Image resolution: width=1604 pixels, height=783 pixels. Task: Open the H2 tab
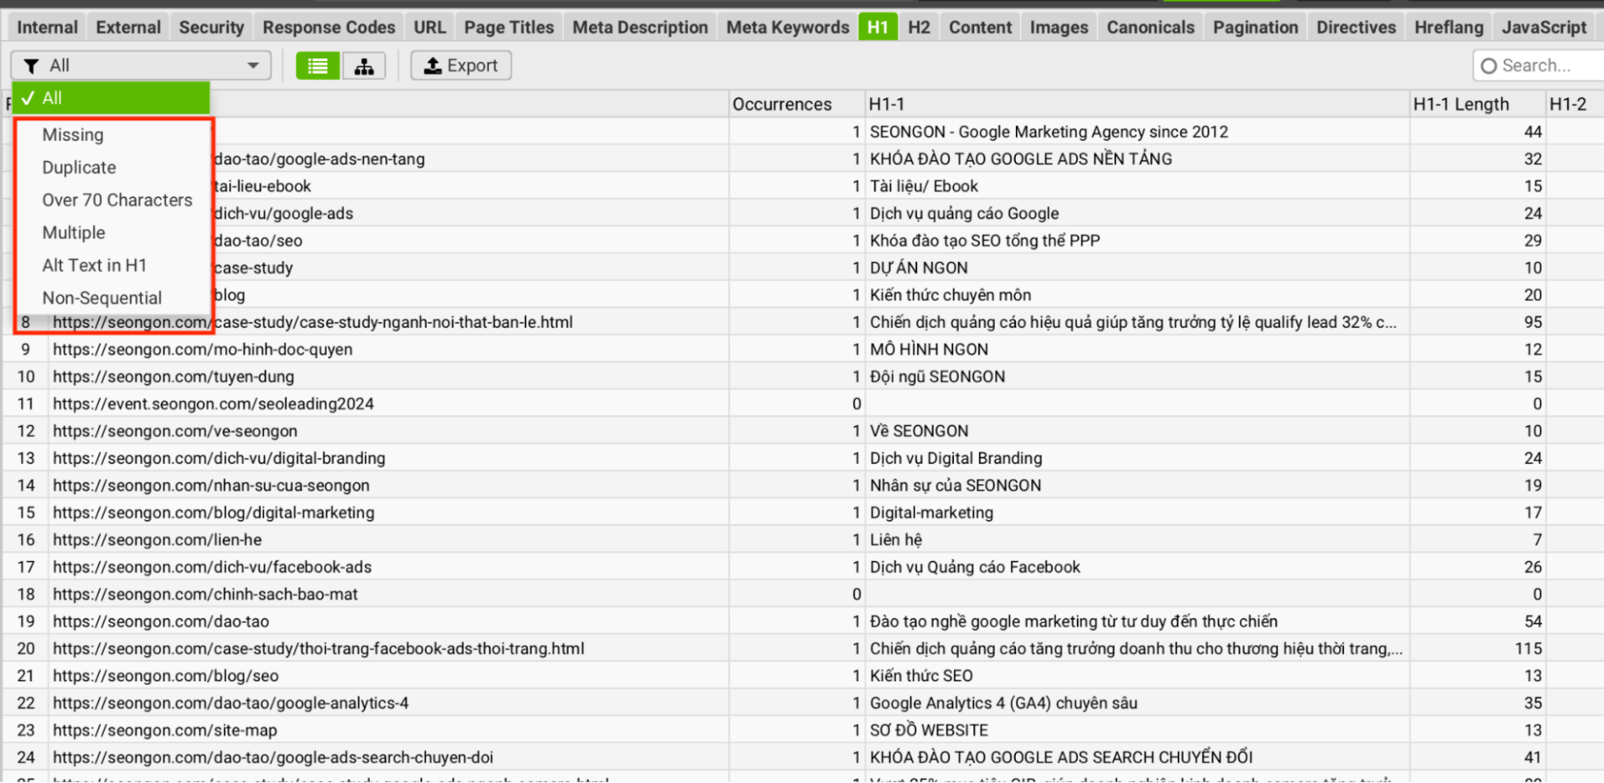(x=919, y=28)
